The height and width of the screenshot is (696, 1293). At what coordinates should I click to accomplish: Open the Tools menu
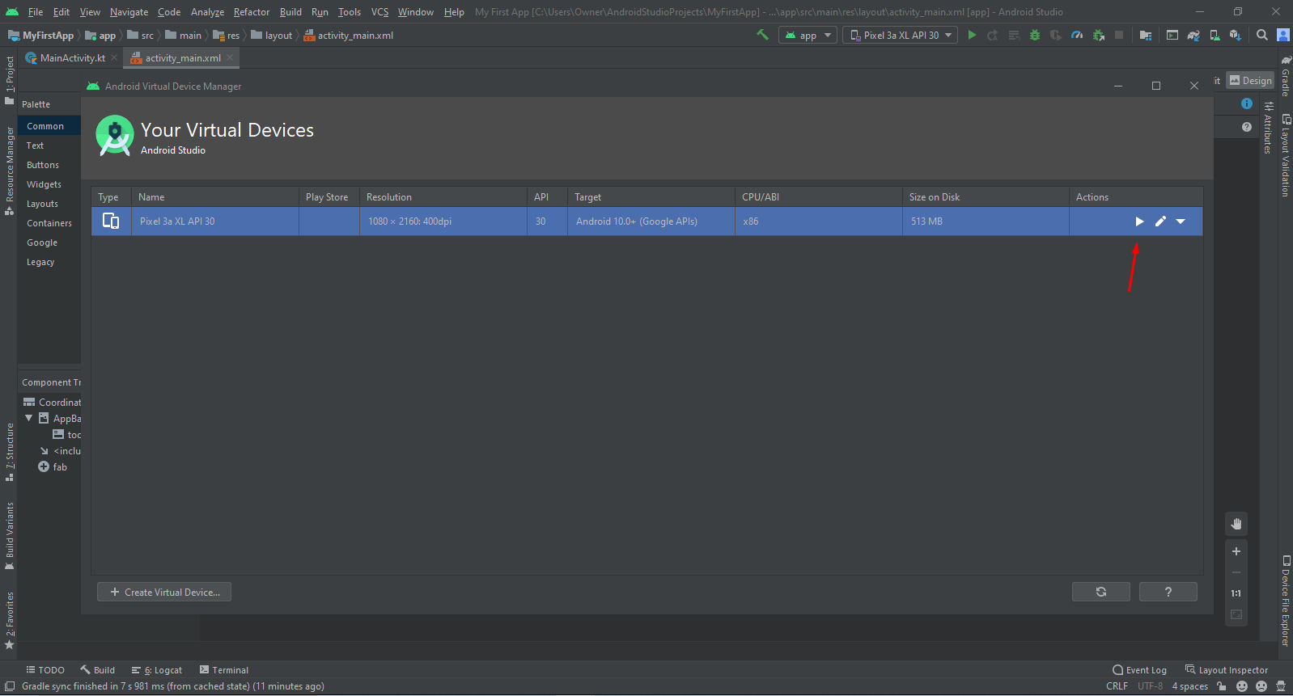pyautogui.click(x=350, y=12)
